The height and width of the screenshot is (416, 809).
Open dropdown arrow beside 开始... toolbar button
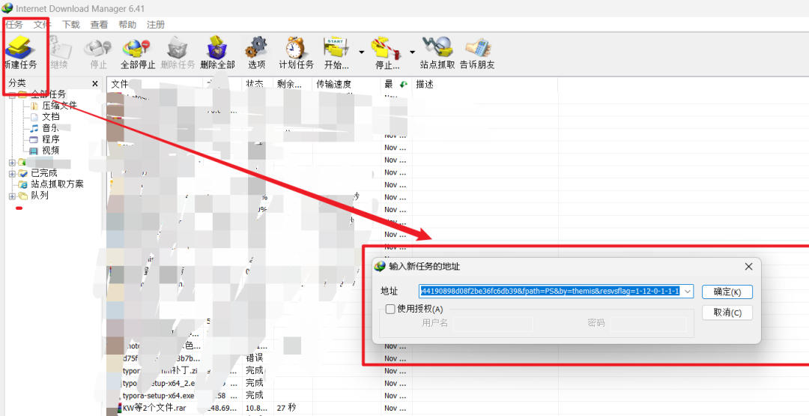click(361, 52)
